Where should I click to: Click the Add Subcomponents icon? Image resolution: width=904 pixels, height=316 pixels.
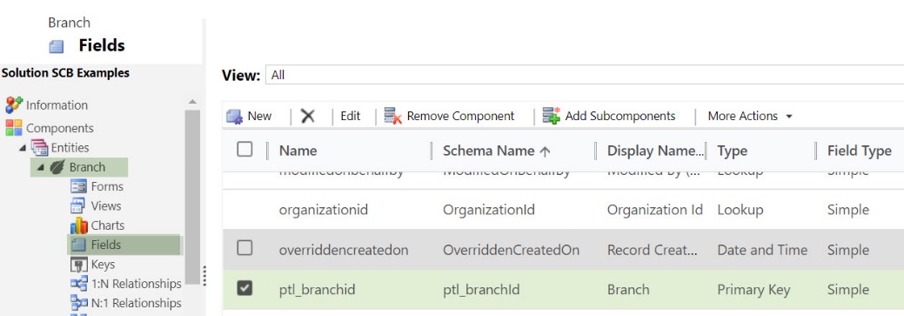(552, 116)
